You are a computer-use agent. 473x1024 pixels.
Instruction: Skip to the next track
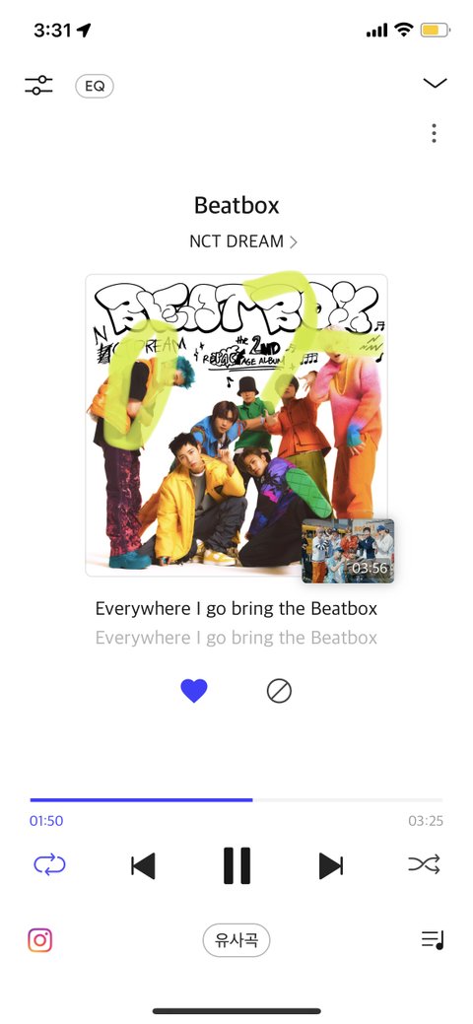pos(330,866)
